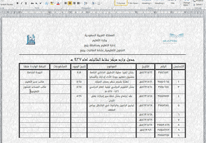Apply Shading paint bucket
Screen dimensions: 206x143
pos(93,3)
